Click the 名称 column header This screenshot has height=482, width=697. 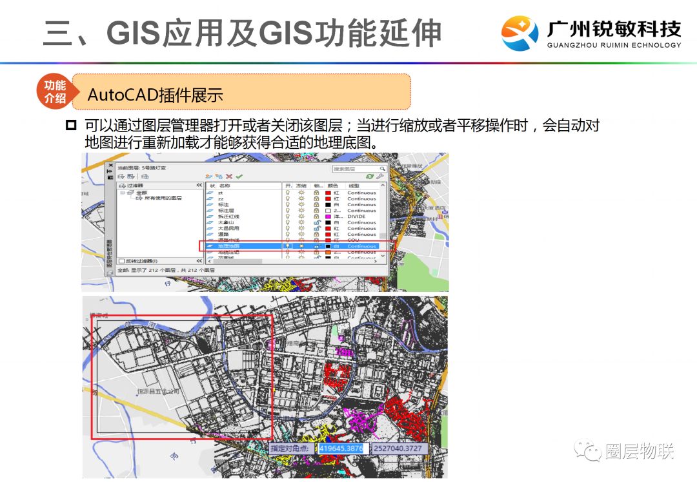pos(225,186)
